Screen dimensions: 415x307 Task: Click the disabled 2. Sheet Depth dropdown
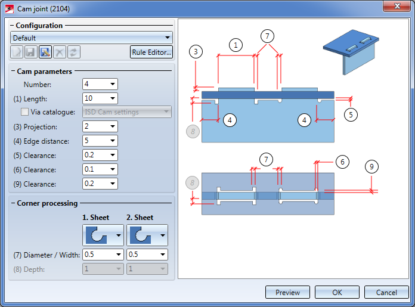(147, 269)
